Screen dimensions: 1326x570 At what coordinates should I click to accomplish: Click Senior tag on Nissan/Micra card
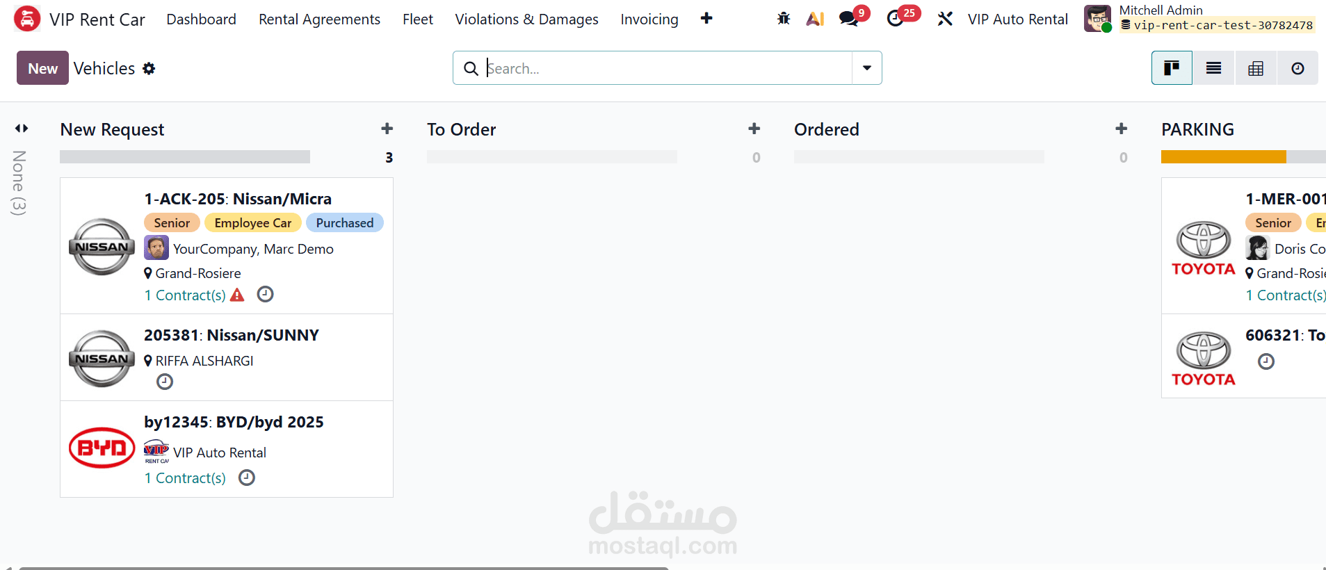click(x=172, y=222)
